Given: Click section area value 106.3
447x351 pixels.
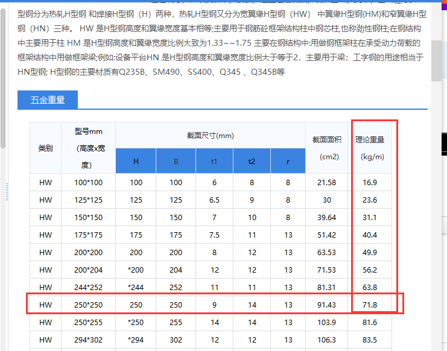Looking at the screenshot, I should point(327,340).
